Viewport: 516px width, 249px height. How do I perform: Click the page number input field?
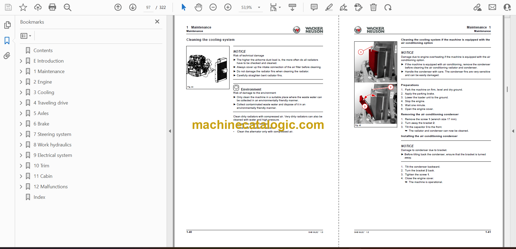(148, 8)
